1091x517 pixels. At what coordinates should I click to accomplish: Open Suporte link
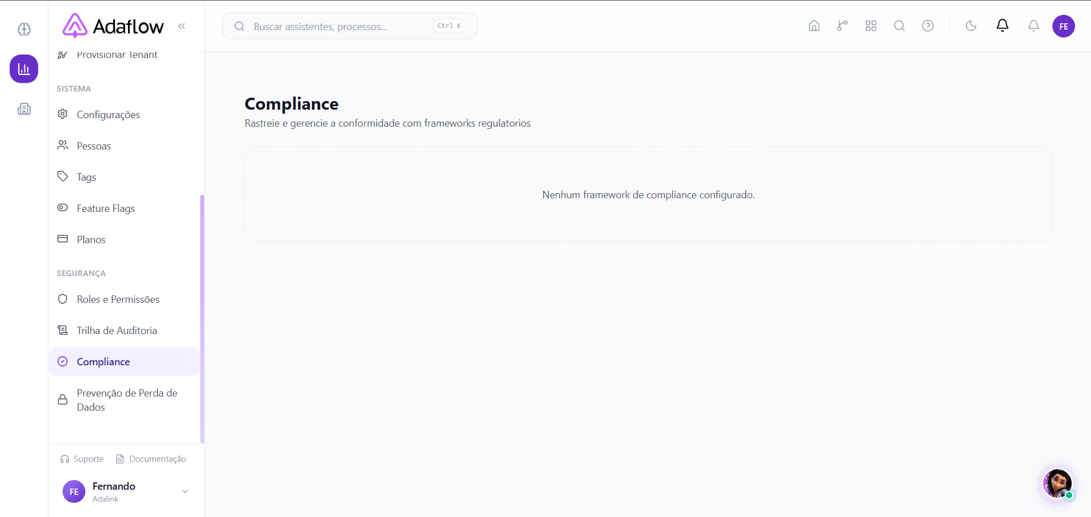tap(82, 458)
